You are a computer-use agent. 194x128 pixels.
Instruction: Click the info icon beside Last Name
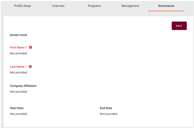pos(30,67)
